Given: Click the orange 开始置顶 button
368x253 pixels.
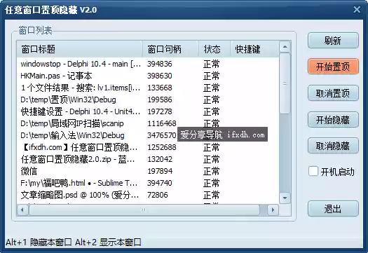Looking at the screenshot, I should (x=333, y=67).
